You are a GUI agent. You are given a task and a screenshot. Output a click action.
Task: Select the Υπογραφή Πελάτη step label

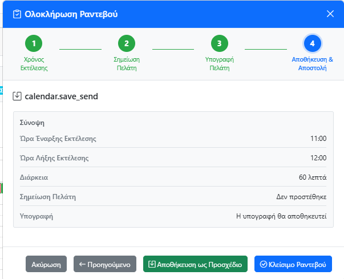219,63
